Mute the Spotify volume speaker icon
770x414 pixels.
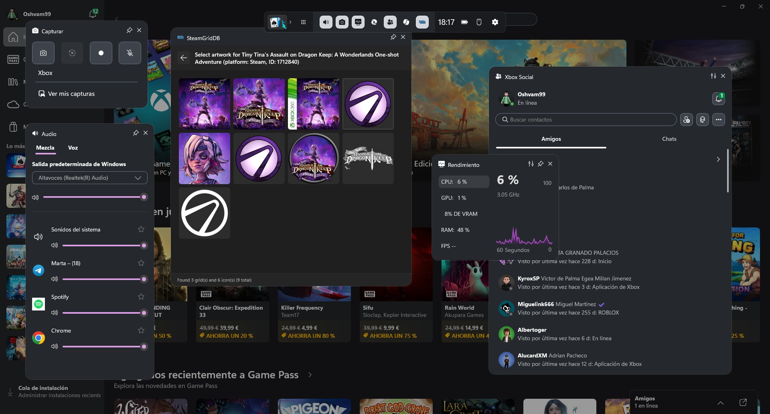click(55, 313)
